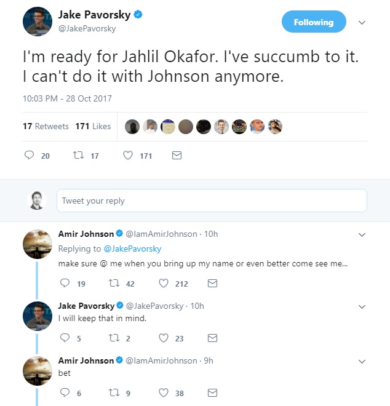390x406 pixels.
Task: Like Amir Johnson's reply with 212 likes
Action: (x=164, y=284)
